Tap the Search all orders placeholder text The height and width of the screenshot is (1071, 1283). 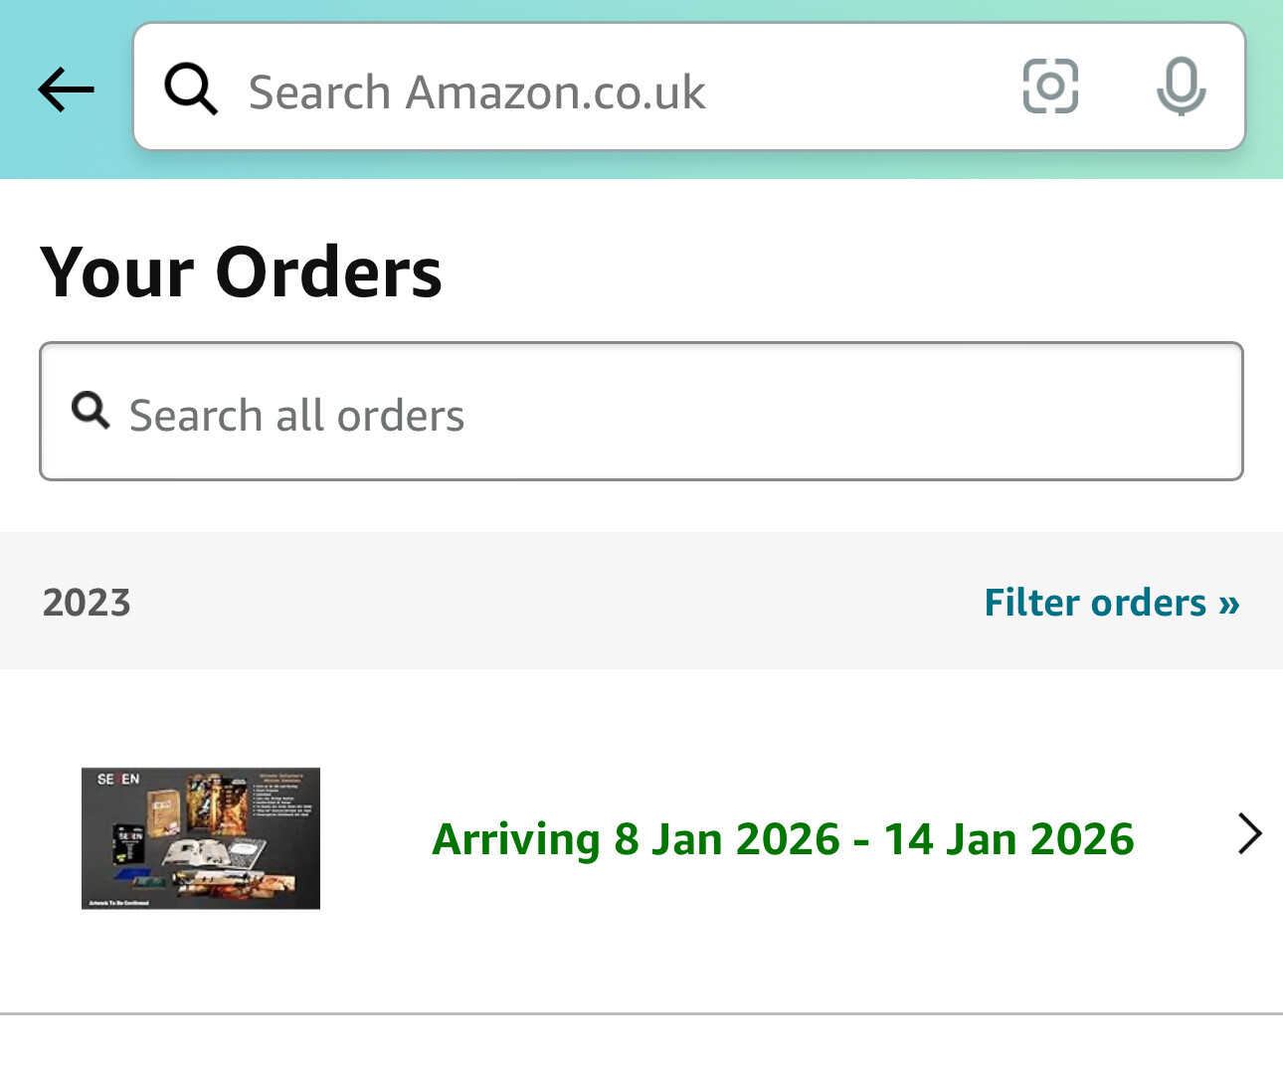click(296, 415)
